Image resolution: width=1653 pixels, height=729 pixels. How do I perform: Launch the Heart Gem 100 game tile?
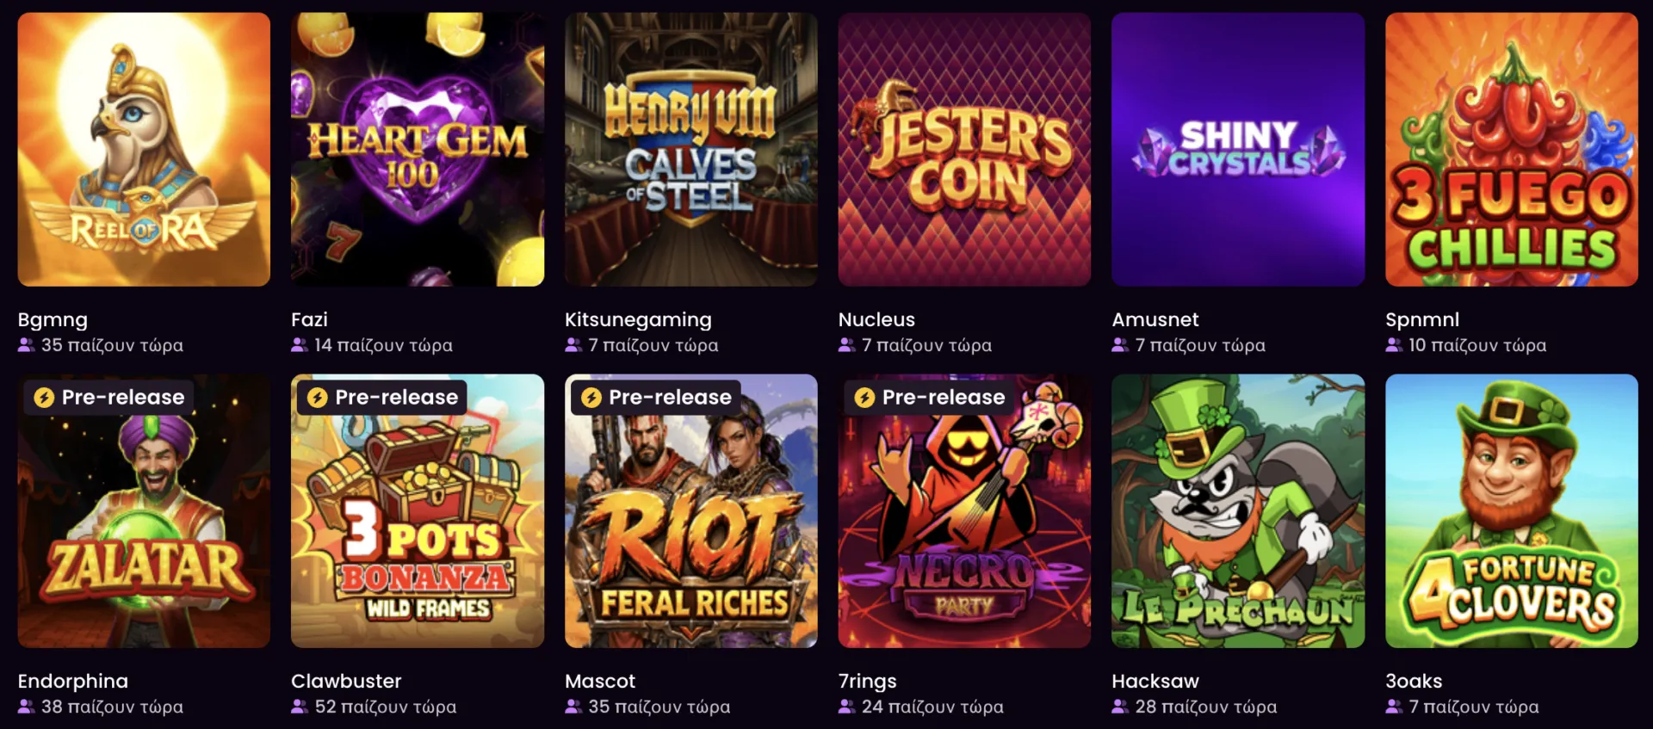tap(418, 149)
